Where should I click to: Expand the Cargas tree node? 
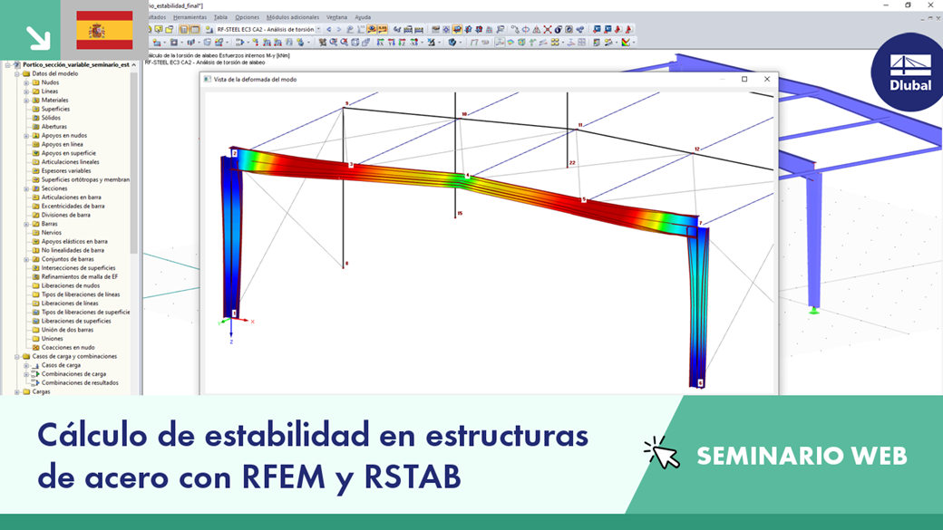tap(17, 391)
